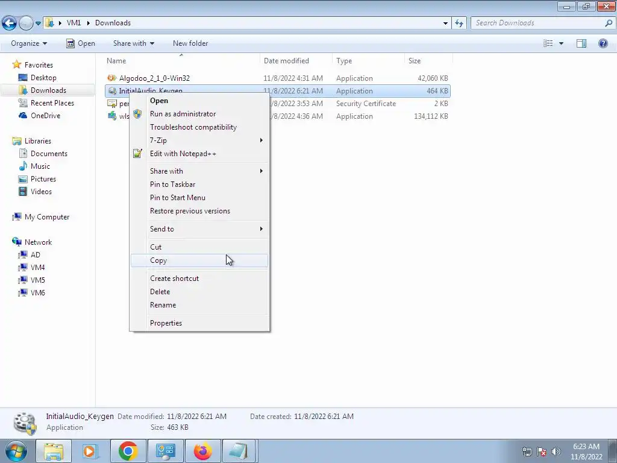
Task: Open Firefox from taskbar
Action: 202,451
